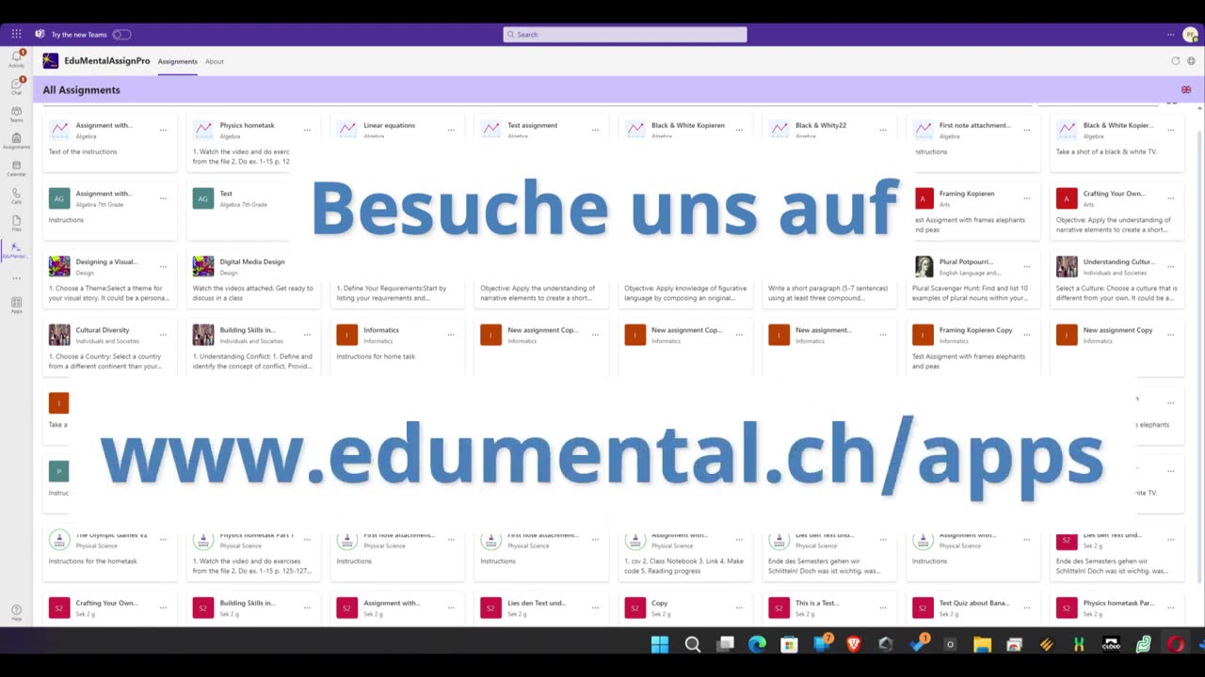
Task: Click 'Text of the instructions' card text
Action: pyautogui.click(x=83, y=151)
